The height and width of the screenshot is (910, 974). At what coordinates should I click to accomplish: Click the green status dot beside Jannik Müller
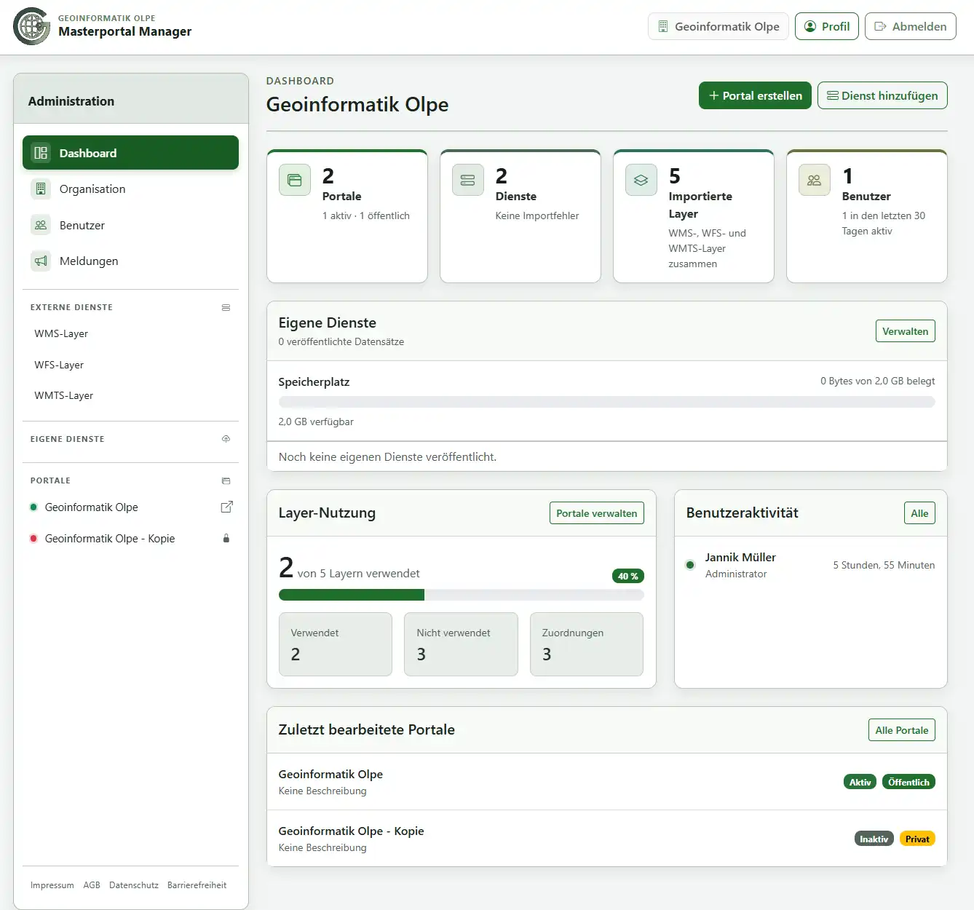point(690,565)
